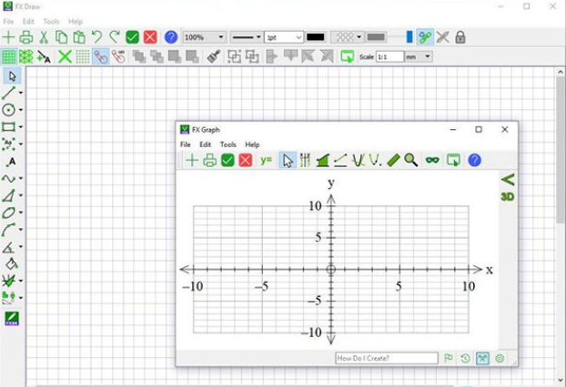Toggle the select pointer mode in FX Graph
Screen dimensions: 566x387
coord(288,160)
